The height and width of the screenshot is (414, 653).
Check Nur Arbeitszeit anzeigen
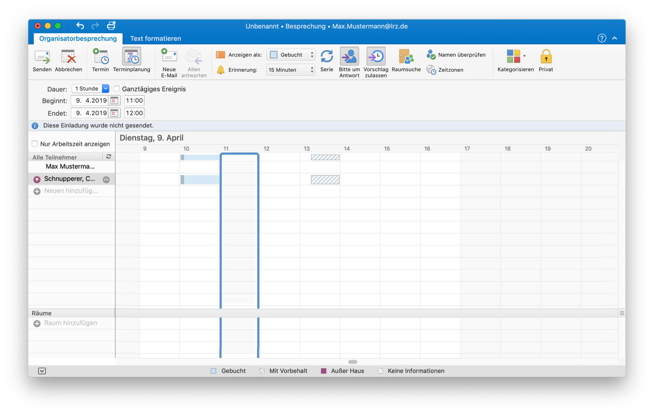point(35,144)
